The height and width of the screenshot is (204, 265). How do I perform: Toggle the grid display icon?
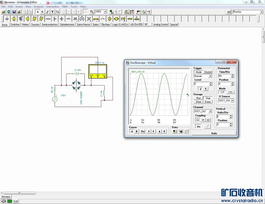point(86,12)
